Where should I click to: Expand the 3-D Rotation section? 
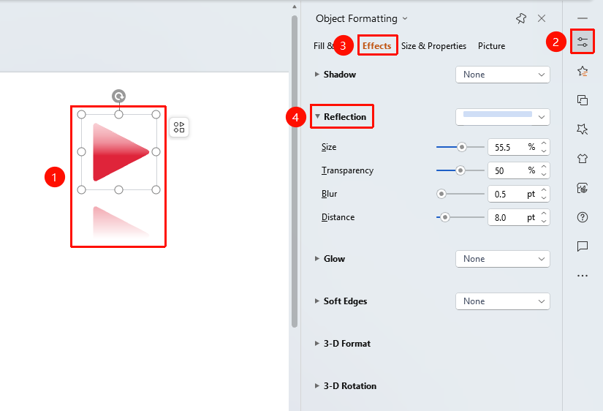pos(317,385)
